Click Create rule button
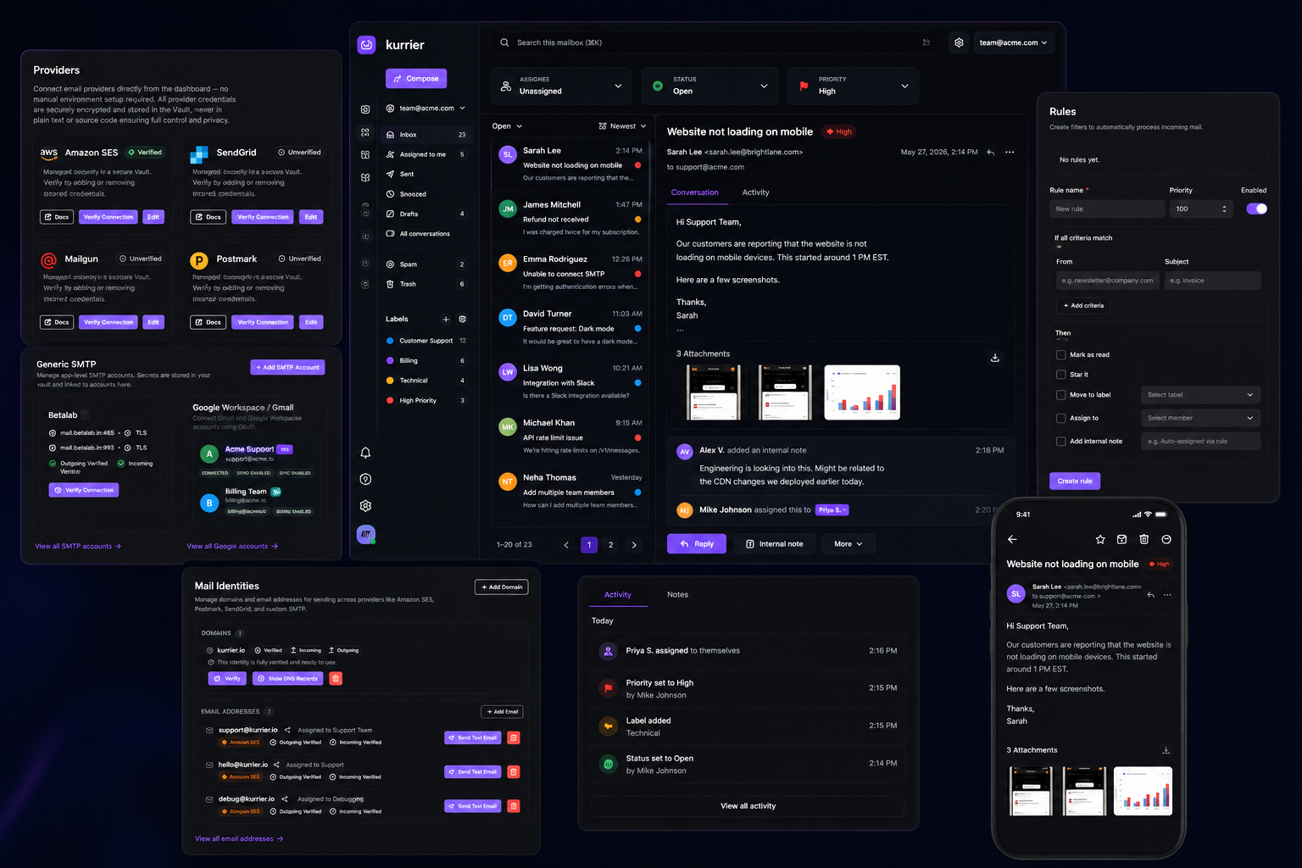Viewport: 1302px width, 868px height. (1075, 481)
